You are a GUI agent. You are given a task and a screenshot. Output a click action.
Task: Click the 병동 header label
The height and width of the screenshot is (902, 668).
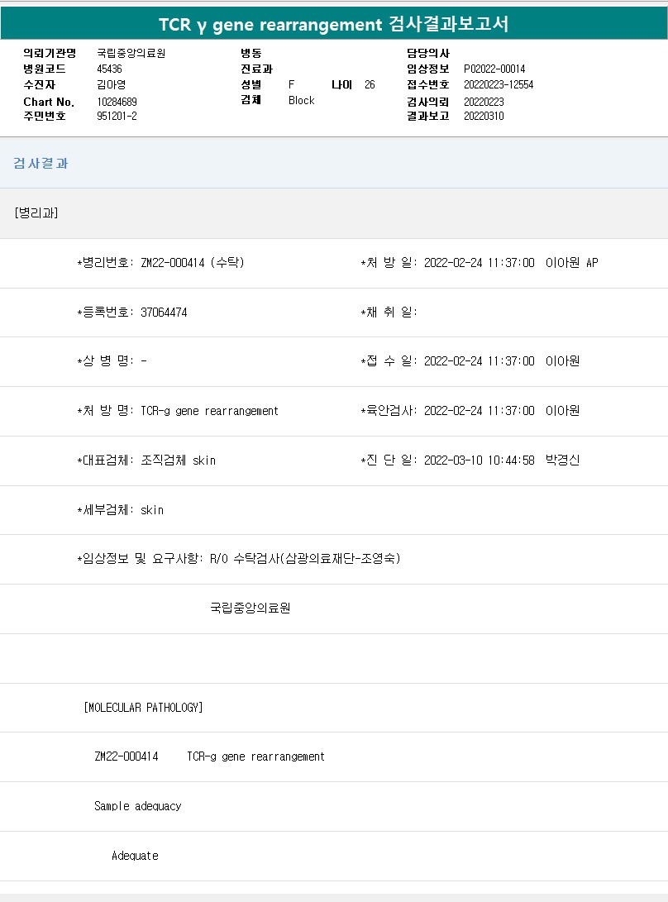coord(251,53)
